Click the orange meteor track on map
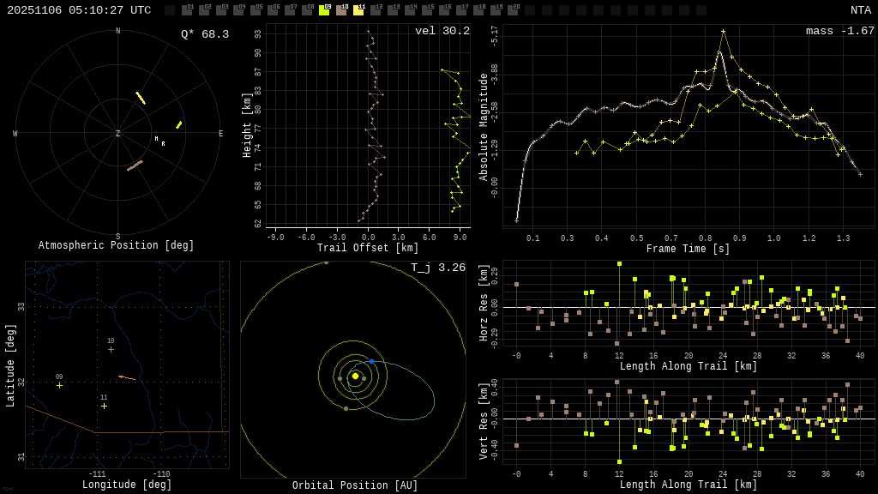The height and width of the screenshot is (494, 878). (127, 377)
